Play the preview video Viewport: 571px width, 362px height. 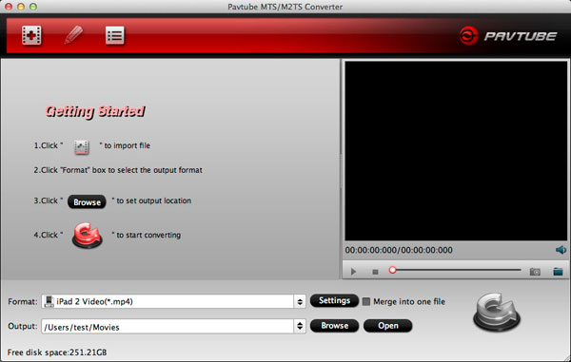click(x=353, y=272)
